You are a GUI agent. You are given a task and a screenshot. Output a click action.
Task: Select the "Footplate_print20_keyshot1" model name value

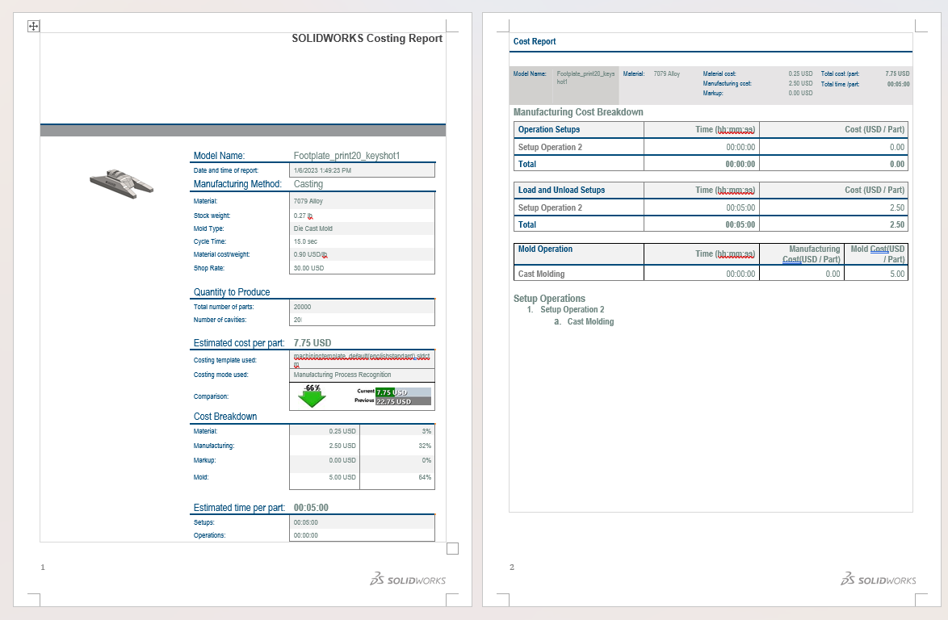[346, 156]
